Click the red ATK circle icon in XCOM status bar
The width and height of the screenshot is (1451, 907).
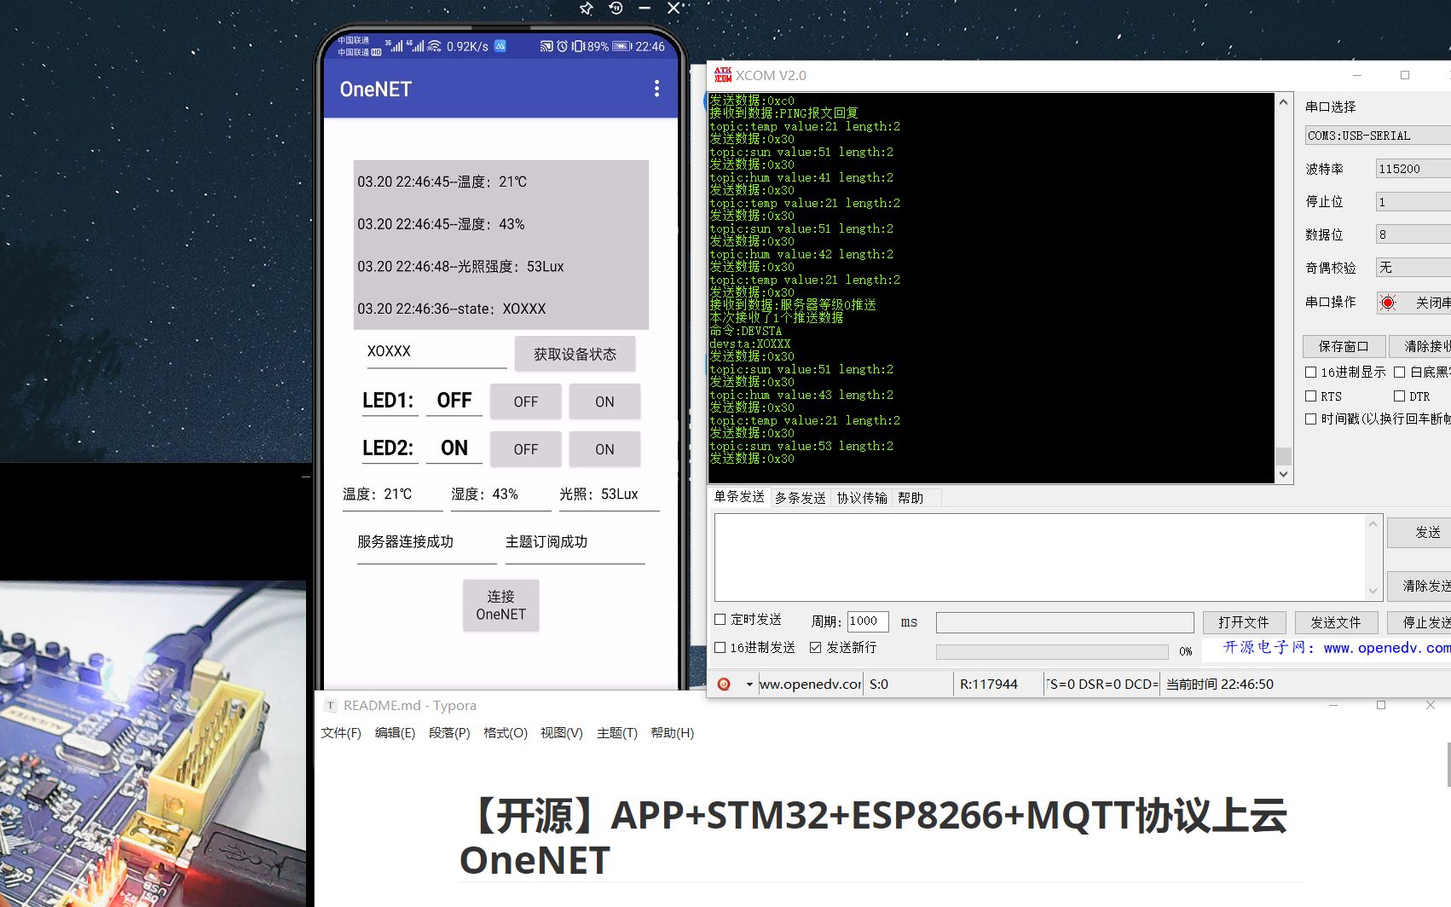click(724, 683)
